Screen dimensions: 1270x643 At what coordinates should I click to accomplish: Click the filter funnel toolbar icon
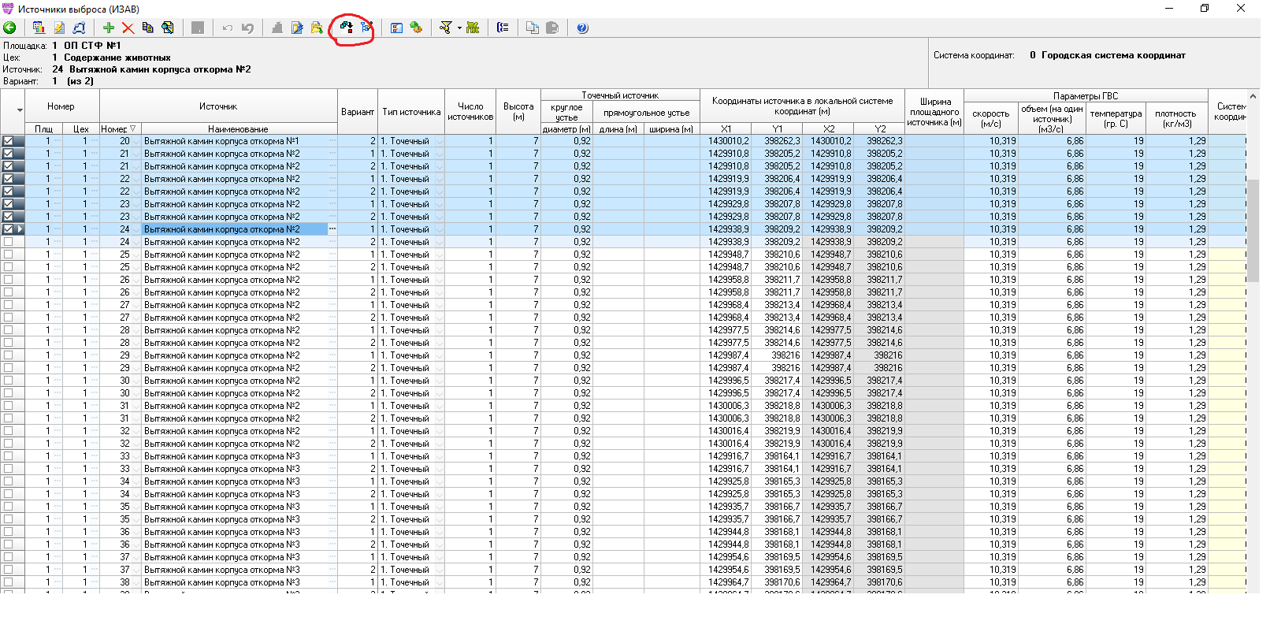pyautogui.click(x=446, y=28)
